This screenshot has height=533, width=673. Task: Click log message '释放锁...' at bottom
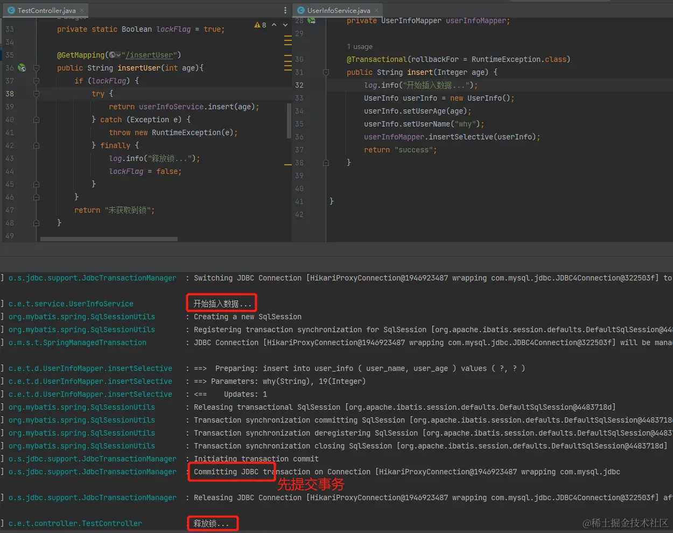point(212,523)
